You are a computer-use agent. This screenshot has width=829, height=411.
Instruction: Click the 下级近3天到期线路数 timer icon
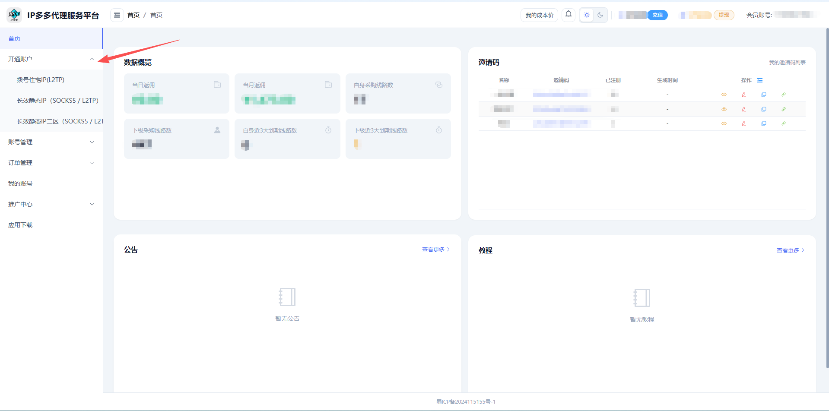(x=439, y=130)
